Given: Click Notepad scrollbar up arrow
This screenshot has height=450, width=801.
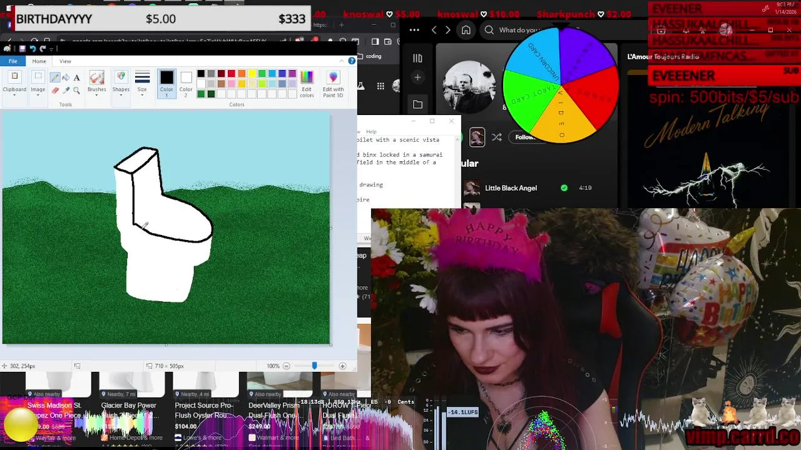Looking at the screenshot, I should coord(457,139).
